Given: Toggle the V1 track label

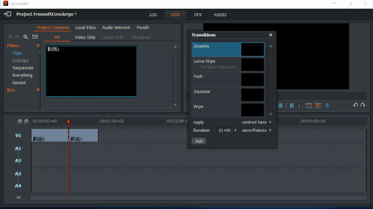Looking at the screenshot, I should click(x=18, y=135).
